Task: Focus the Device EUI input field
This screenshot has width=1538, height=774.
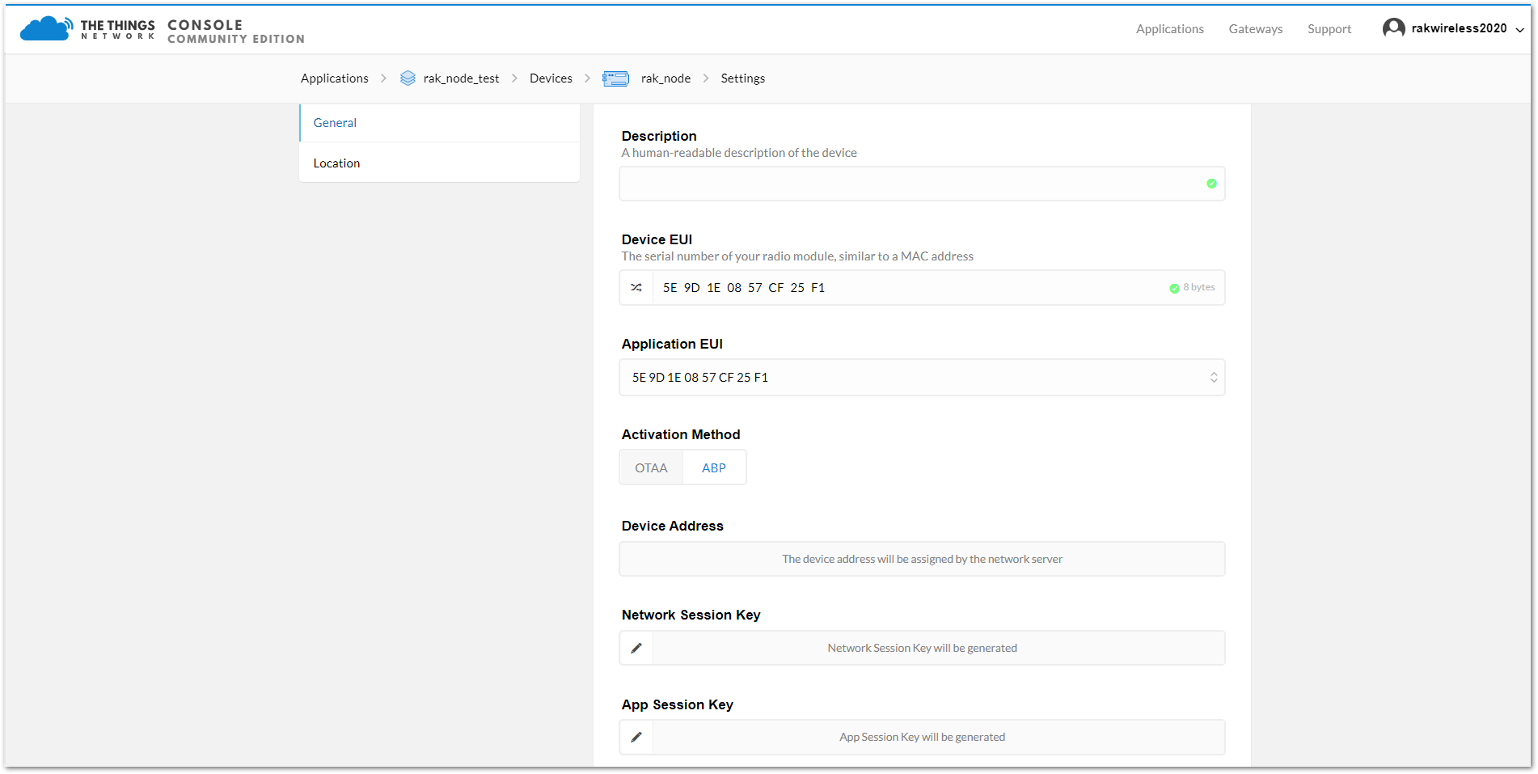Action: point(938,288)
